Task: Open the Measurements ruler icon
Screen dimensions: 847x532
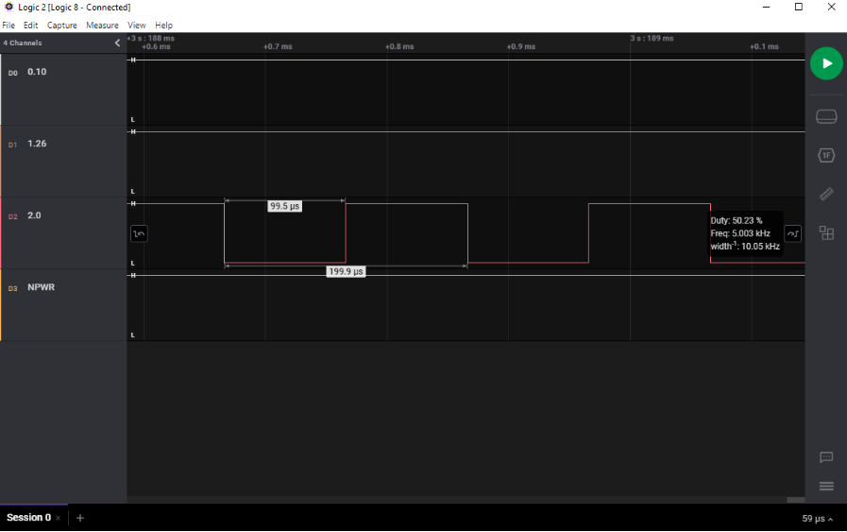Action: tap(826, 194)
